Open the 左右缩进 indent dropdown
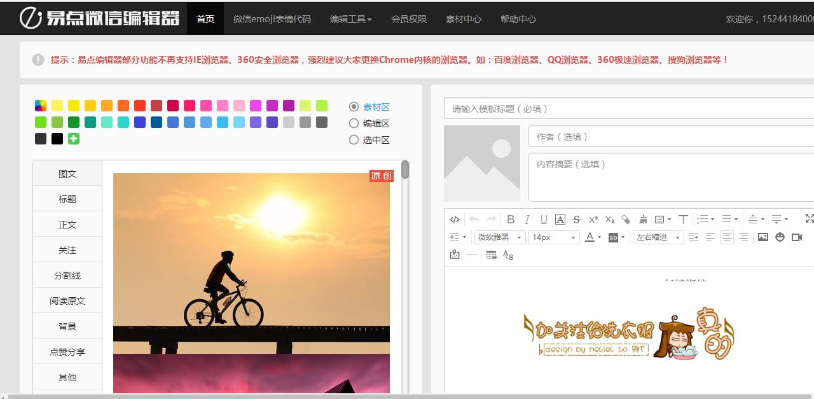Screen dimensions: 814x399 pos(657,237)
